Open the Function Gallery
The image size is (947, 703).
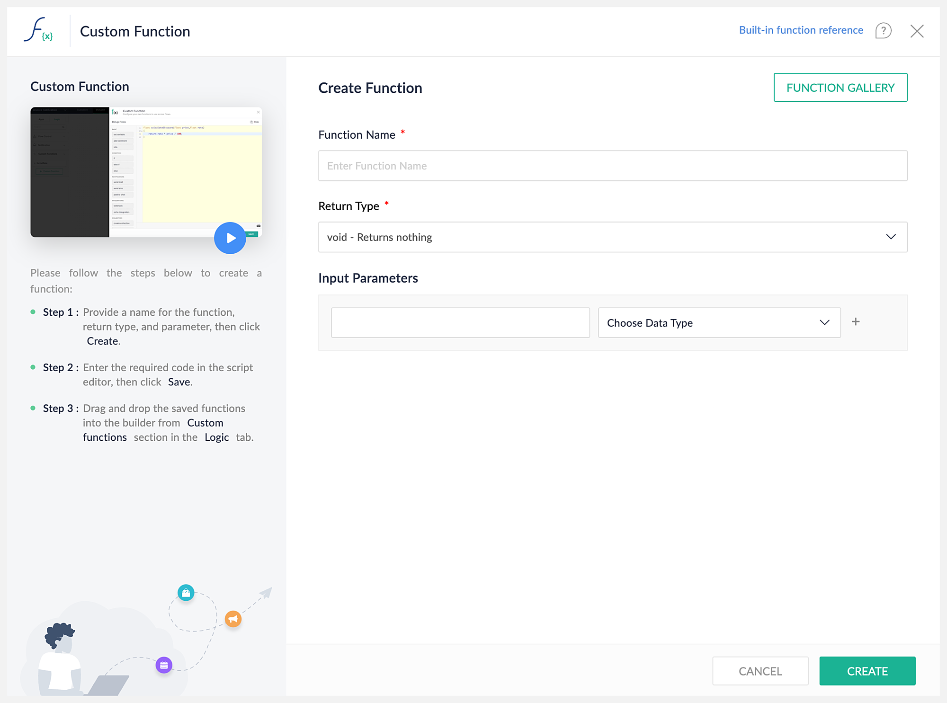coord(840,88)
